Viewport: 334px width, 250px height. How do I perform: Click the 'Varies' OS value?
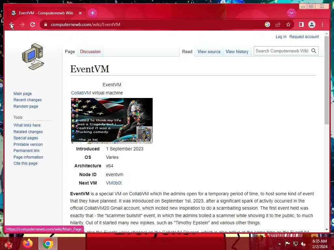click(112, 157)
